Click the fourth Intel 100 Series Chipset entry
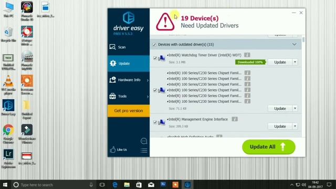 point(205,90)
